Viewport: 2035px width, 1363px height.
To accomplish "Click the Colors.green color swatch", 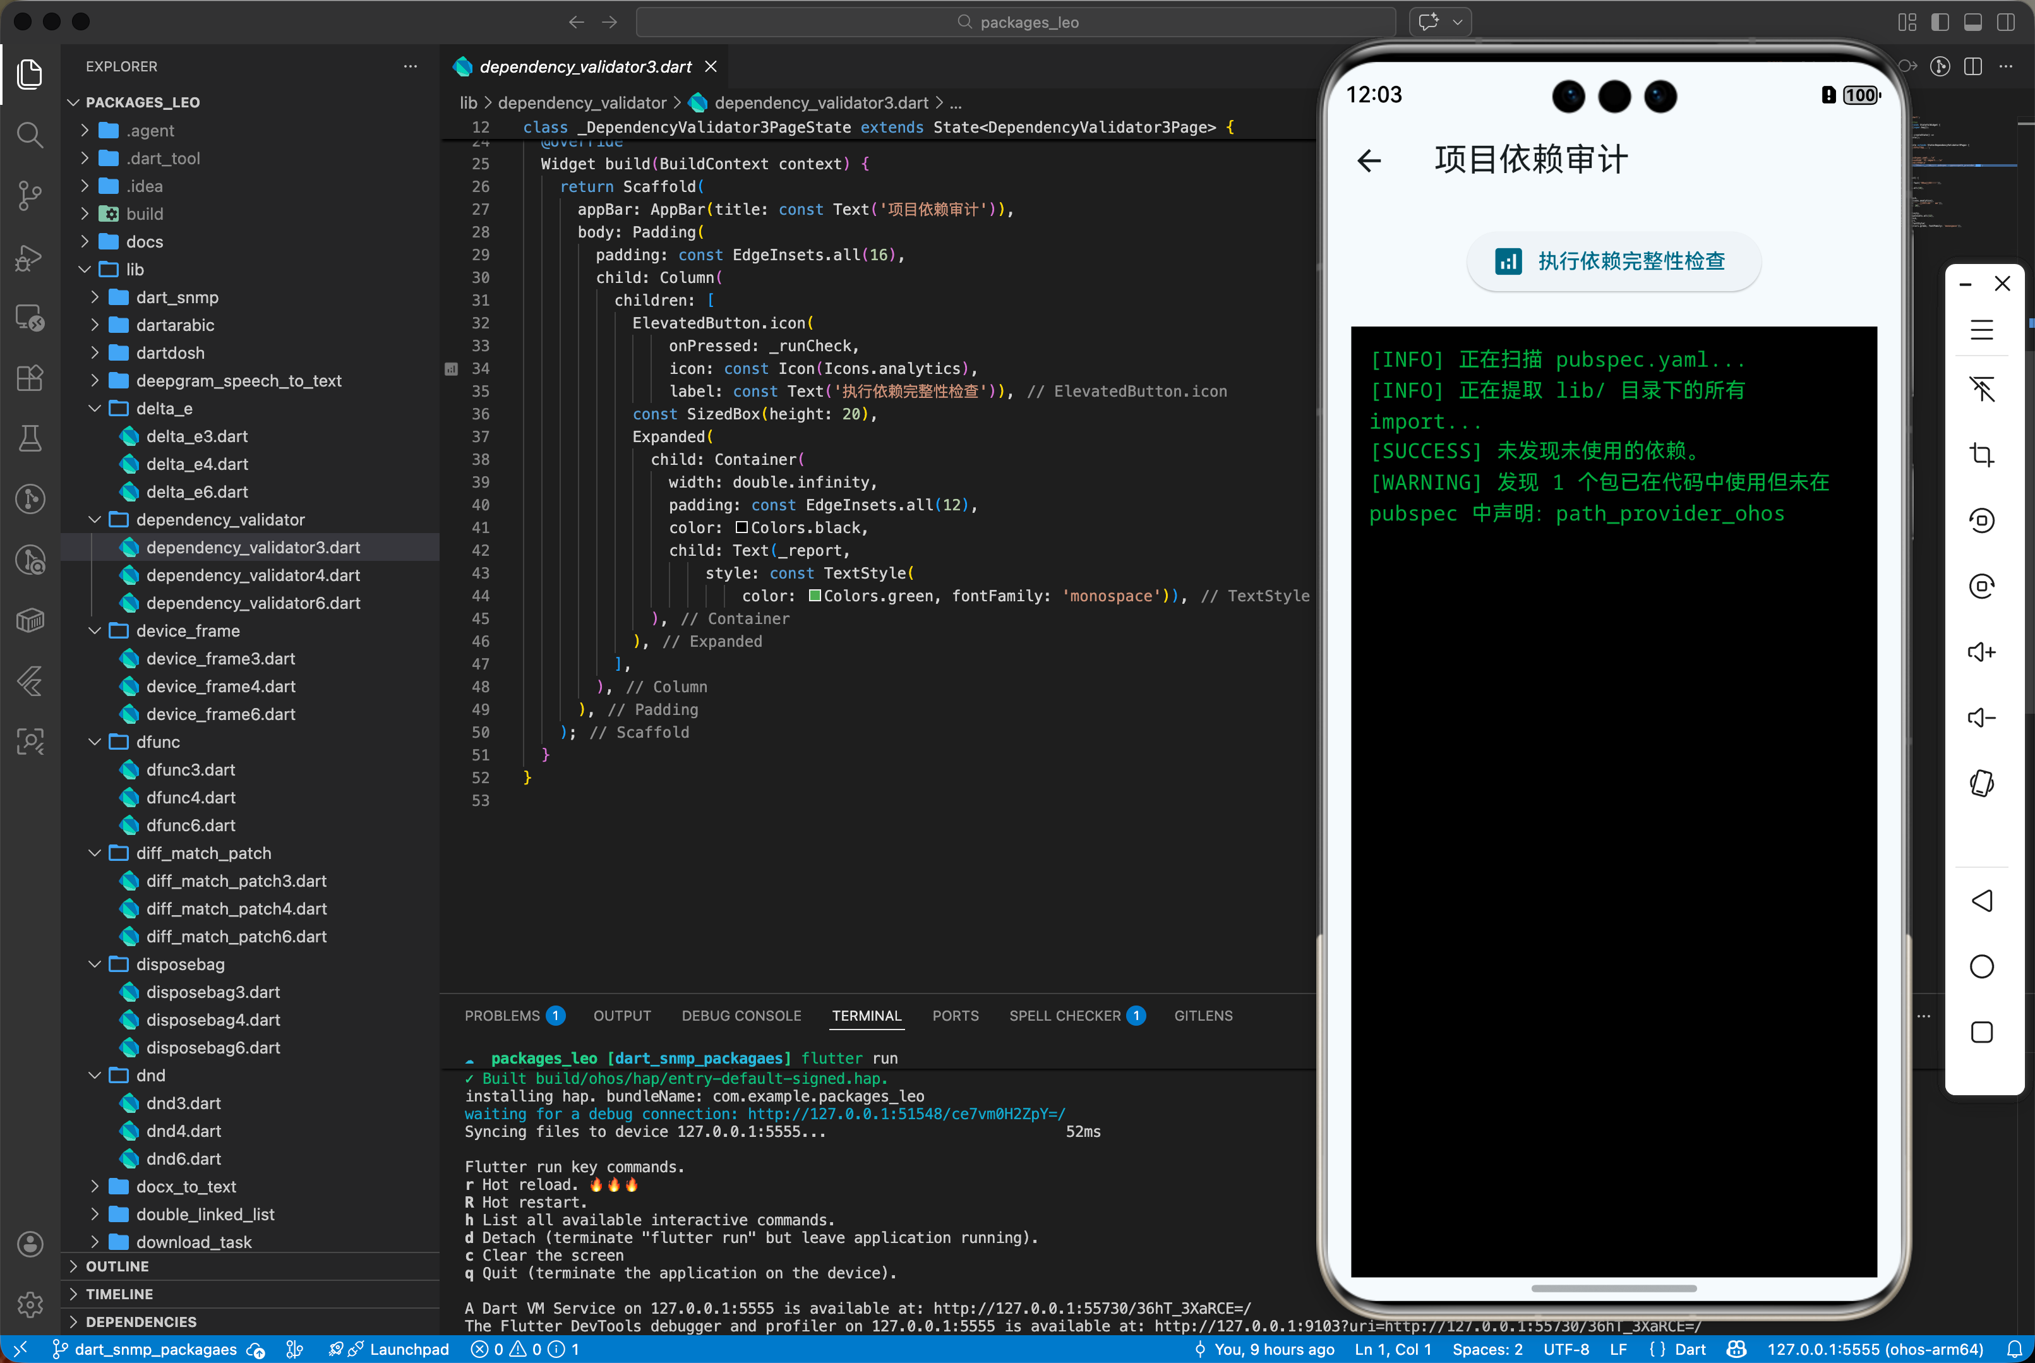I will (815, 596).
